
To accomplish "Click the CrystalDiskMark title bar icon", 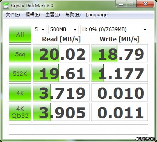I will click(x=6, y=5).
